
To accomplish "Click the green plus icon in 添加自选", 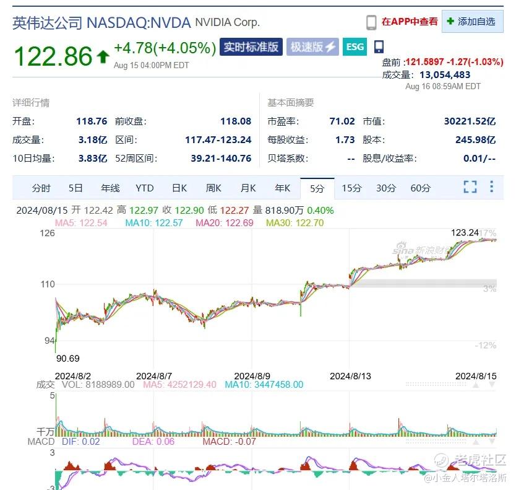I will tap(450, 22).
